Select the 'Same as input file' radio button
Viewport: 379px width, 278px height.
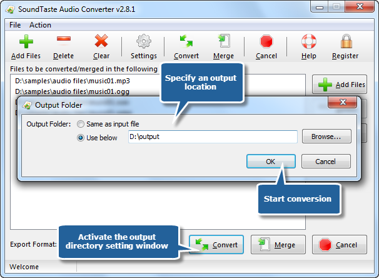81,124
